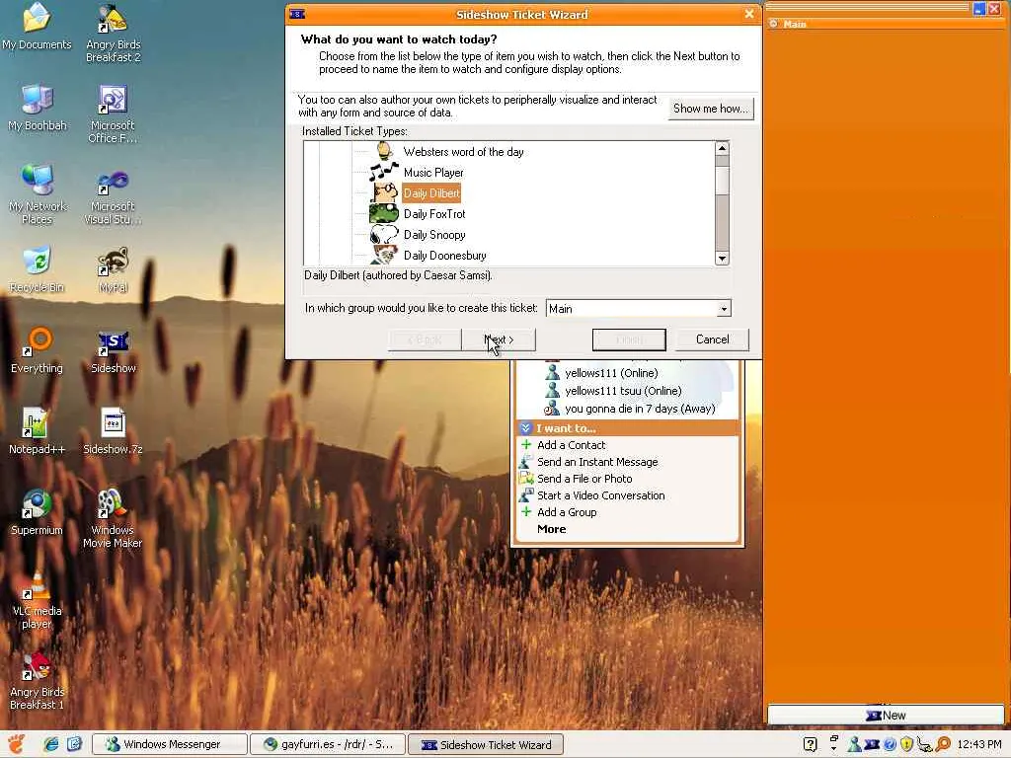Select Music Player ticket type
The height and width of the screenshot is (758, 1011).
click(x=433, y=172)
